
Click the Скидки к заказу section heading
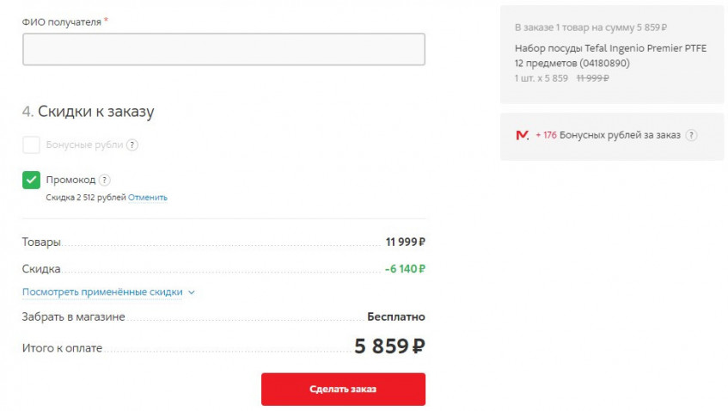tap(95, 112)
